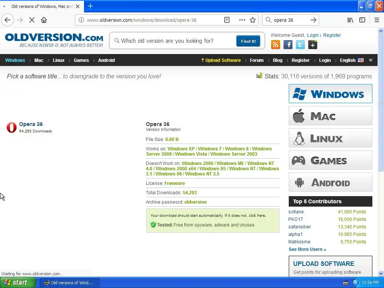Open the browser home page icon
Image resolution: width=384 pixels, height=288 pixels.
(x=44, y=20)
